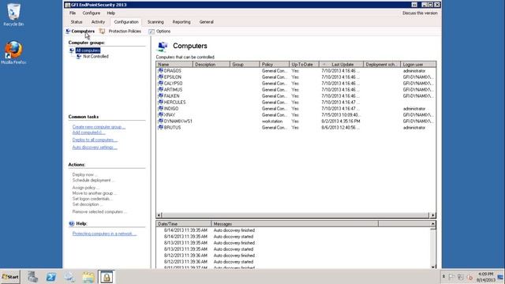Click the BRUTUS computer icon
The width and height of the screenshot is (505, 284).
[160, 128]
